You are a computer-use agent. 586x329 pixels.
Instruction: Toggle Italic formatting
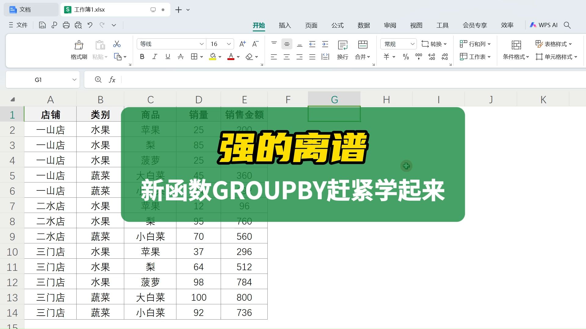155,57
